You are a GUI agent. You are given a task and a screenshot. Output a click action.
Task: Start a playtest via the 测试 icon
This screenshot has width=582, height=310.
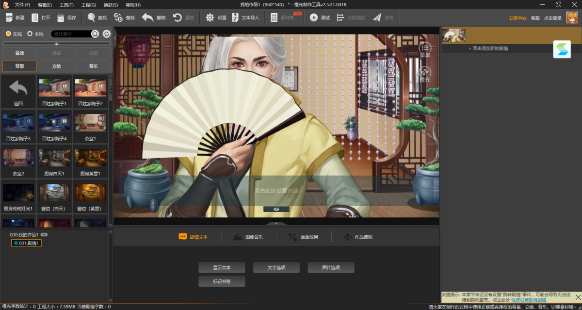[319, 17]
